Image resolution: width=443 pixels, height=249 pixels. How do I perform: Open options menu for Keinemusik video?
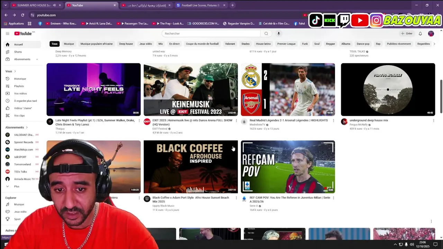(x=236, y=121)
